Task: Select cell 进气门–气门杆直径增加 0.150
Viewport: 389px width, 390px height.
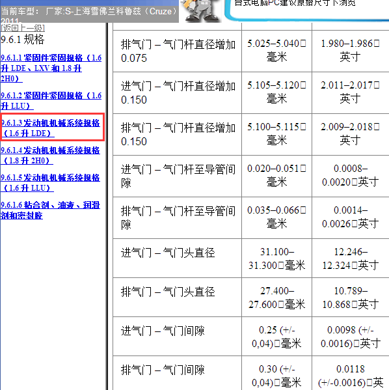Action: (x=177, y=93)
